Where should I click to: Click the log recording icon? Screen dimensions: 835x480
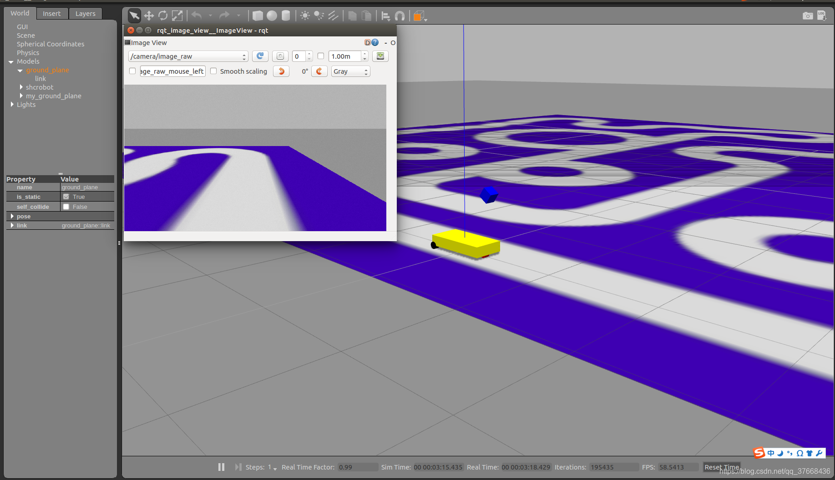pyautogui.click(x=822, y=16)
